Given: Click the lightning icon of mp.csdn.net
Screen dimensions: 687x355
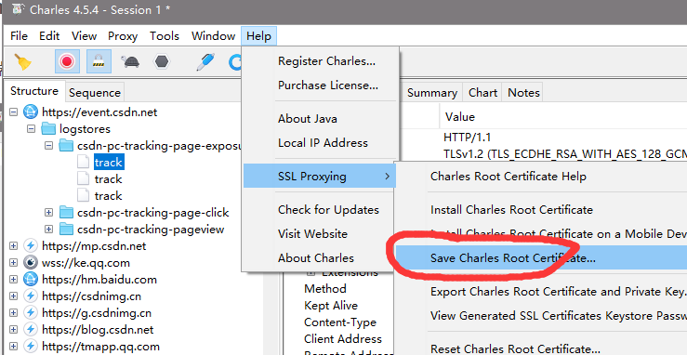Looking at the screenshot, I should coord(31,246).
